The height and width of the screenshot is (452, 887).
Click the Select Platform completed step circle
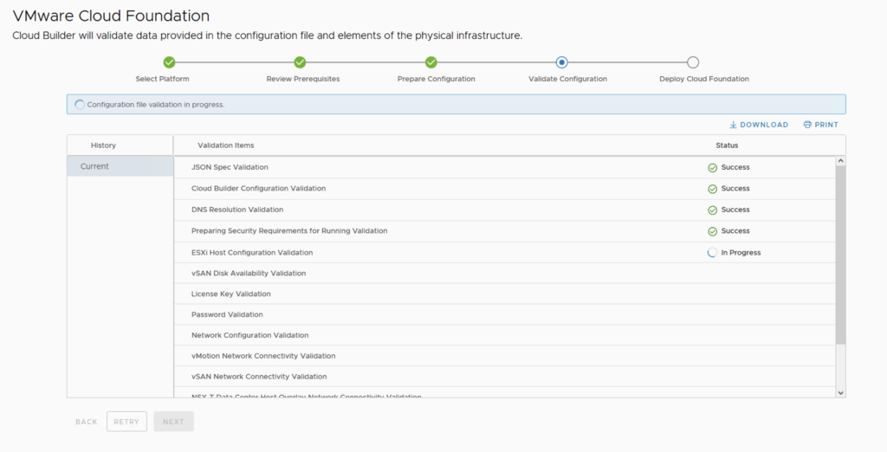coord(169,62)
